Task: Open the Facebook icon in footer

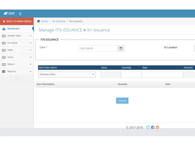Action: click(153, 127)
